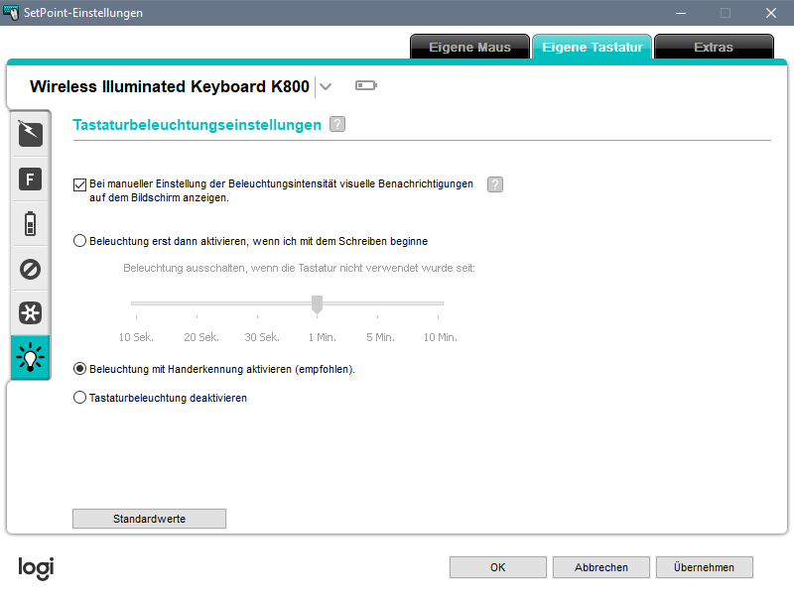Toggle the visuelle Benachrichtigungen checkbox
This screenshot has width=794, height=601.
tap(79, 184)
